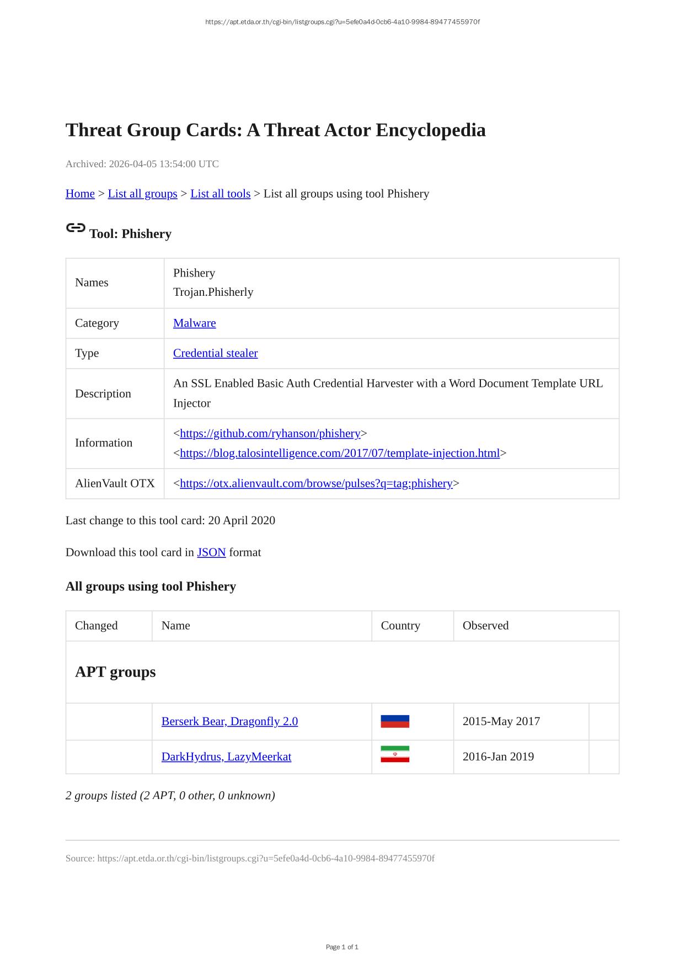The height and width of the screenshot is (969, 685).
Task: Visit the Talos template-injection blog link
Action: pyautogui.click(x=339, y=454)
